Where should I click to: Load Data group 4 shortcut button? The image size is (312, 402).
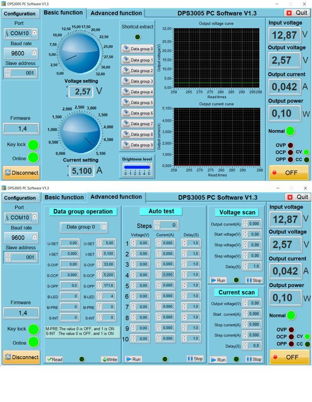(137, 92)
